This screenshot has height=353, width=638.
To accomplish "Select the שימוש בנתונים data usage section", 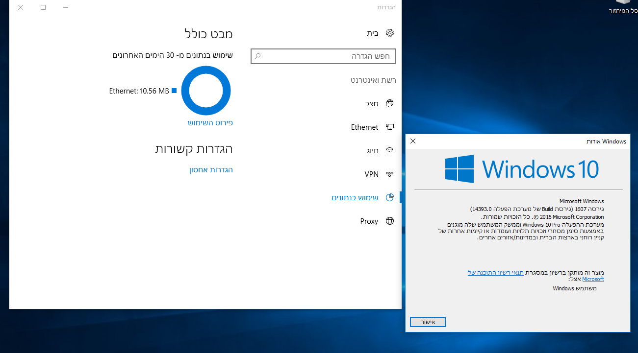I will pos(355,197).
